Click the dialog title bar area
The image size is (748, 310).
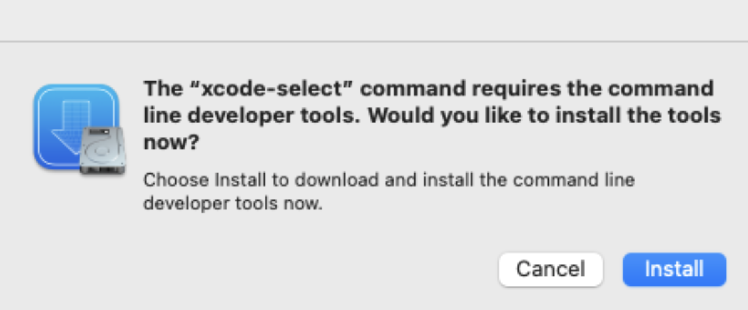tap(374, 20)
